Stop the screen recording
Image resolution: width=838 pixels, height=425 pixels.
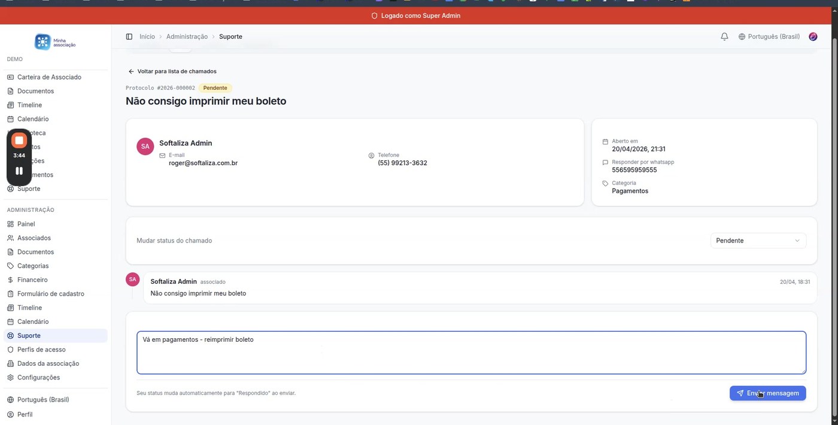click(19, 141)
